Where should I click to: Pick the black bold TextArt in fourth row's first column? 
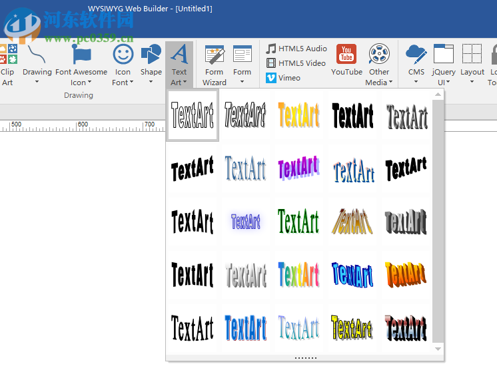(193, 275)
